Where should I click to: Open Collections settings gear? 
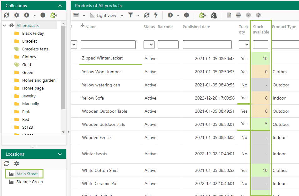pos(17,15)
